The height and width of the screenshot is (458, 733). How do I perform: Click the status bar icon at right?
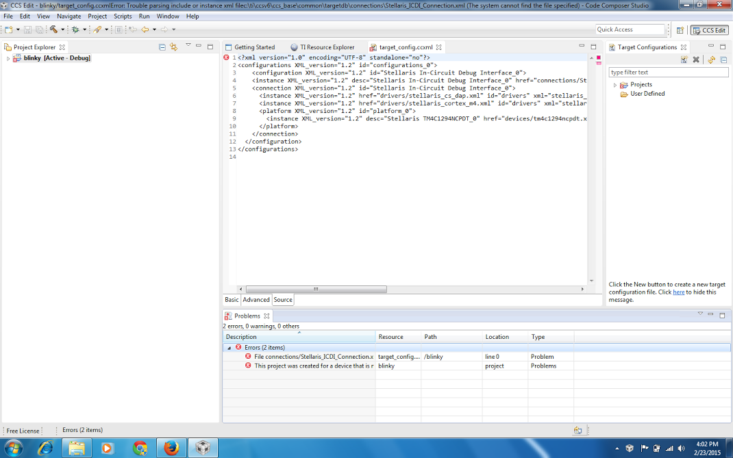[x=577, y=431]
